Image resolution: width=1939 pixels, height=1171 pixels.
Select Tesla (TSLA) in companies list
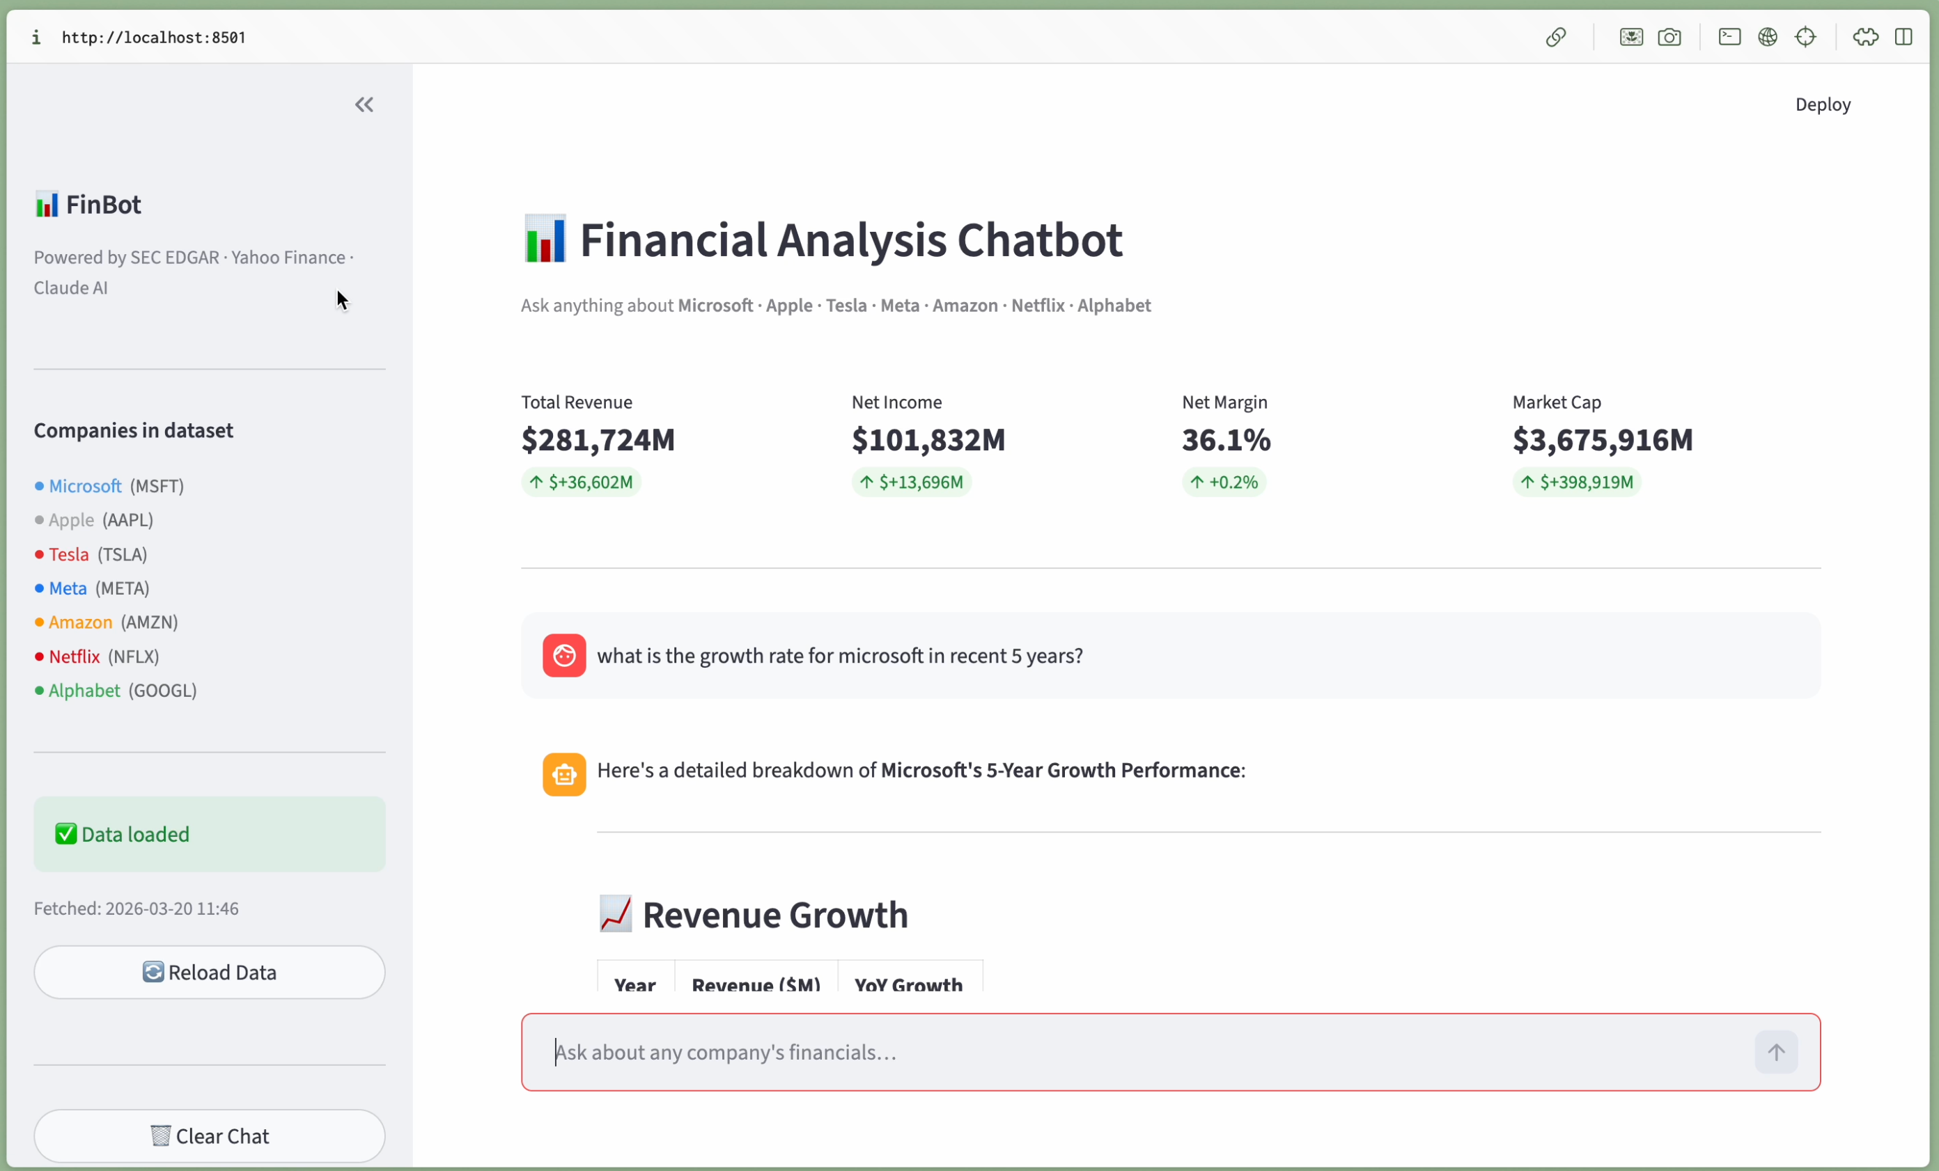(91, 554)
